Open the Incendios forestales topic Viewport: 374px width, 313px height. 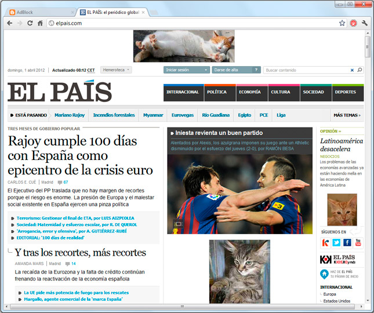pos(114,115)
